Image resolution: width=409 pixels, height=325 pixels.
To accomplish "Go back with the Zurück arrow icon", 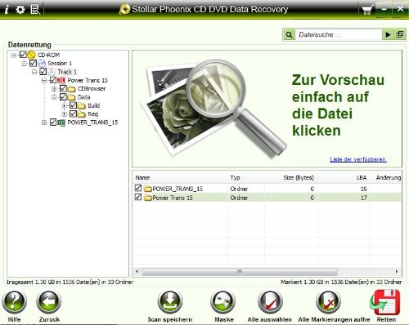I will pos(49,302).
